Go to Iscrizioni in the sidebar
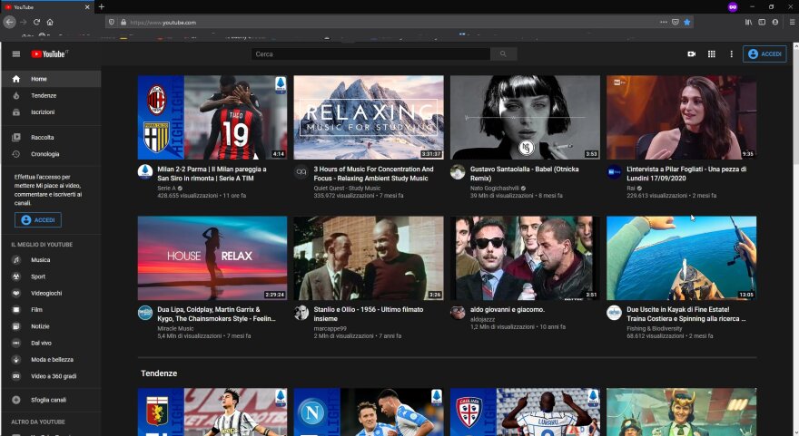Viewport: 799px width, 436px height. pyautogui.click(x=43, y=111)
